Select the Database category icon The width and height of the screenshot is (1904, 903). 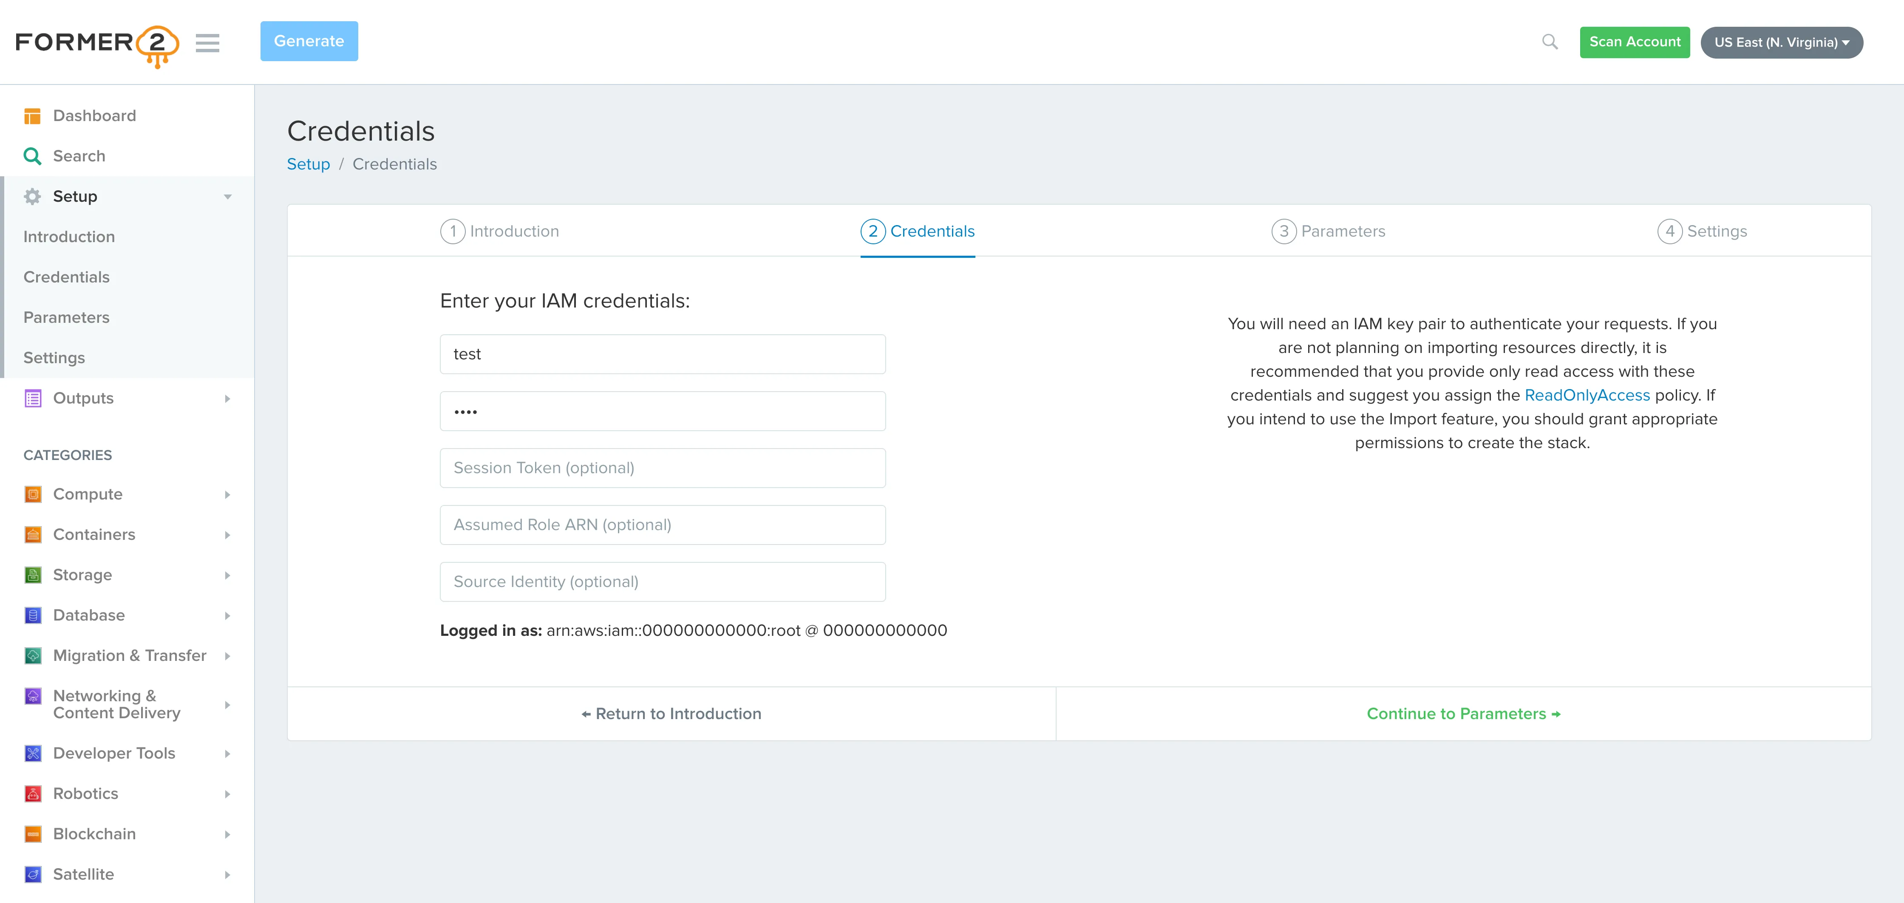point(33,615)
